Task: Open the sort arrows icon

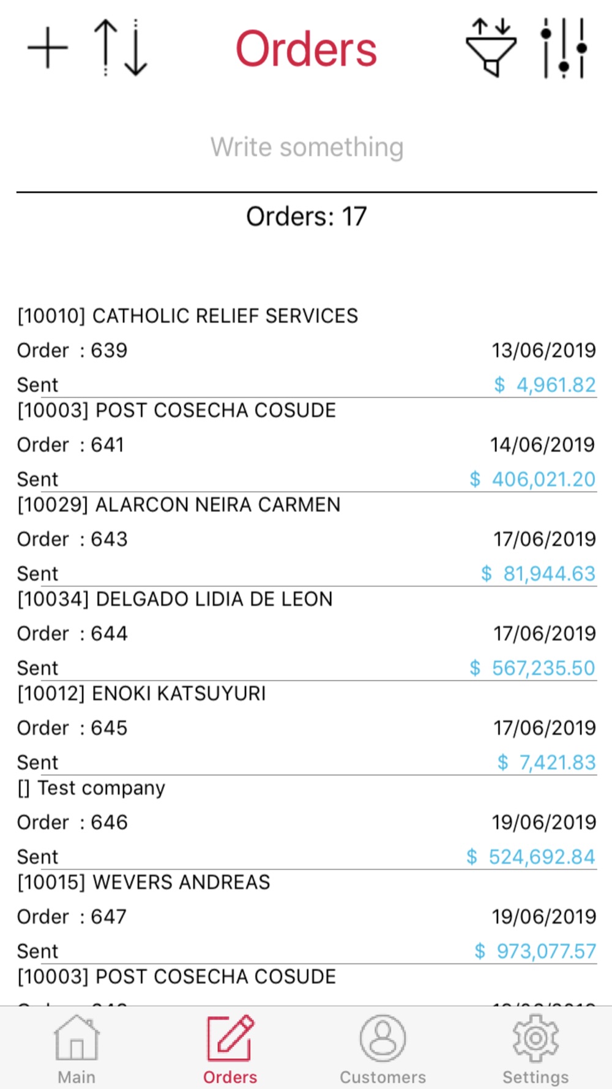Action: tap(121, 48)
